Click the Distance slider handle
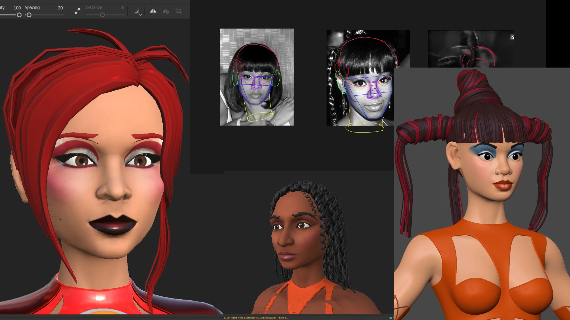 [102, 15]
